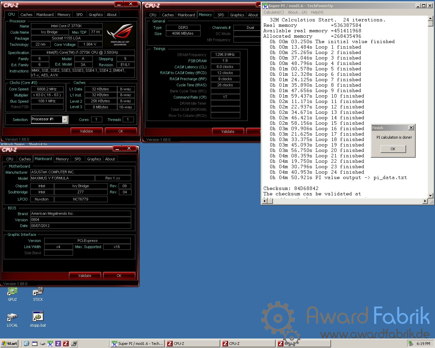
Task: Confirm OK in the Finish dialog
Action: 393,149
